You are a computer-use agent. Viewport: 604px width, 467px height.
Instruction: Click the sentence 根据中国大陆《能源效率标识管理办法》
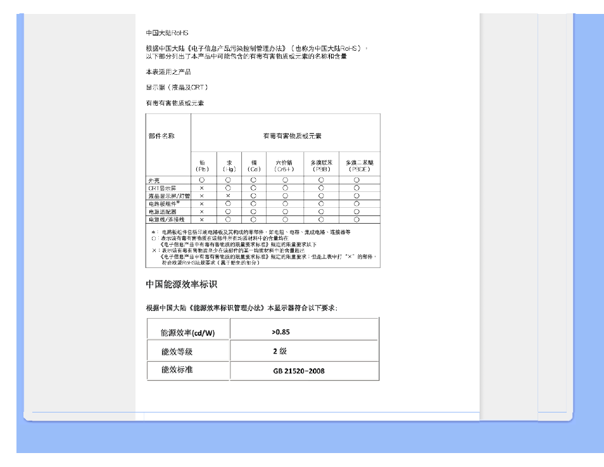[x=241, y=308]
